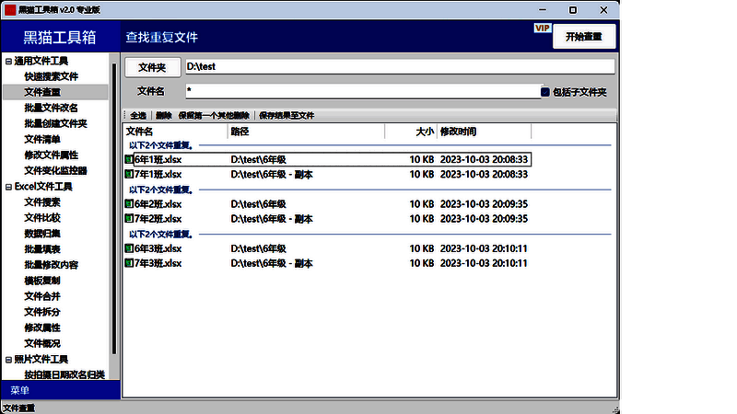Click the 文件夹 browse button
This screenshot has width=737, height=414.
click(152, 67)
